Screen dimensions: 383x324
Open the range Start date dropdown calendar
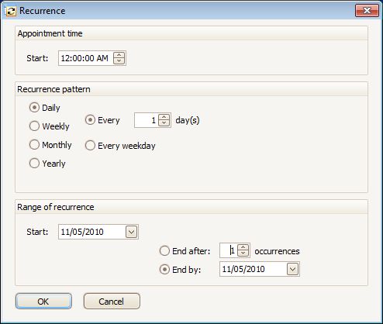tap(131, 232)
